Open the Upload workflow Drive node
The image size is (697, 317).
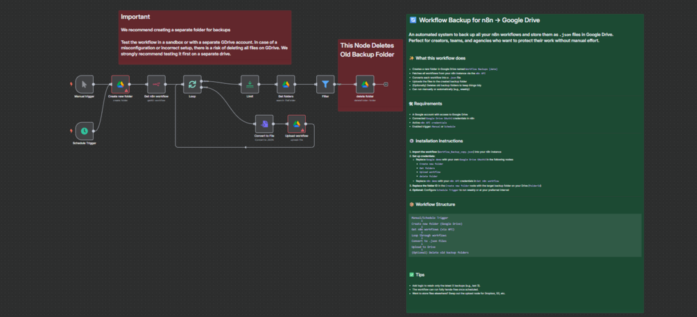tap(297, 124)
